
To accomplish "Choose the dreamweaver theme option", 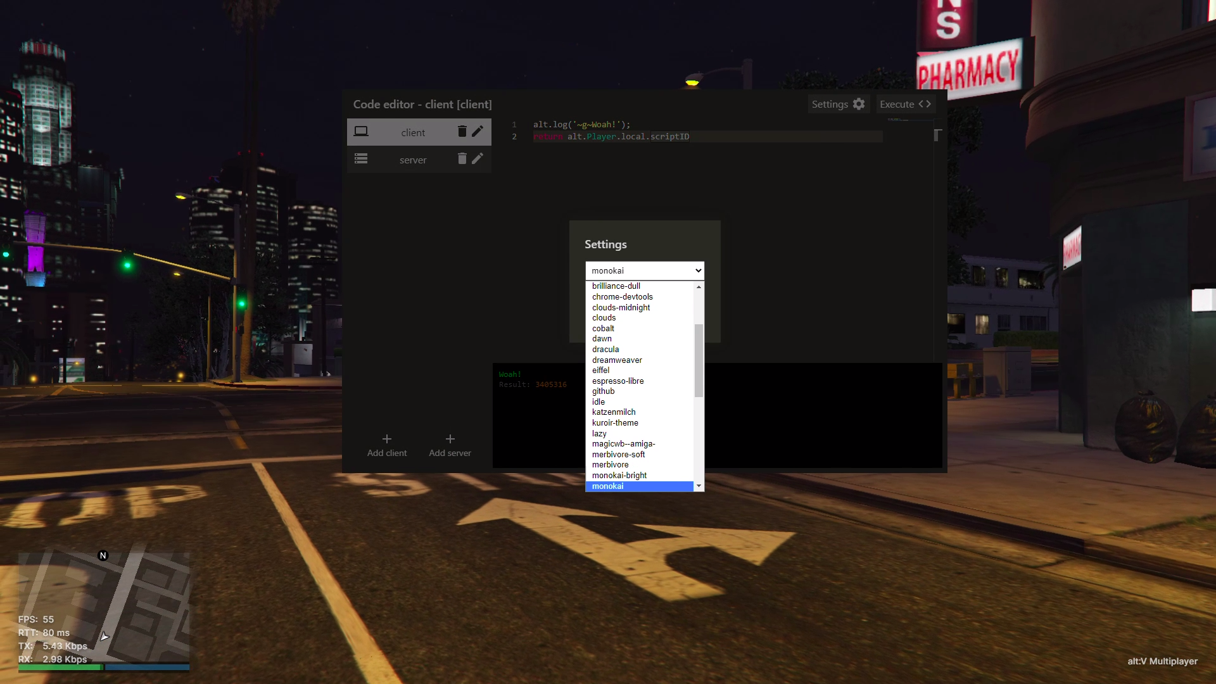I will pos(617,360).
